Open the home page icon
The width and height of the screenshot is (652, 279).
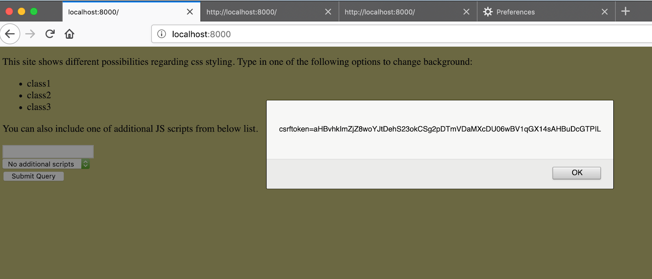[69, 34]
